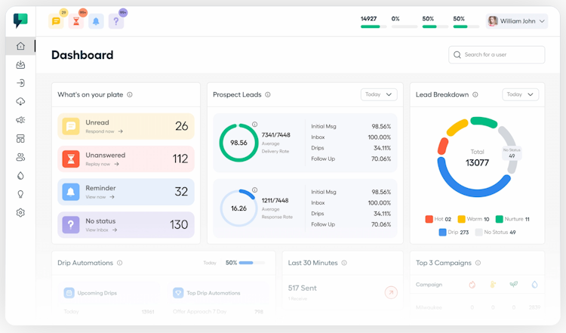Open the William John account dropdown
566x333 pixels.
pos(516,21)
